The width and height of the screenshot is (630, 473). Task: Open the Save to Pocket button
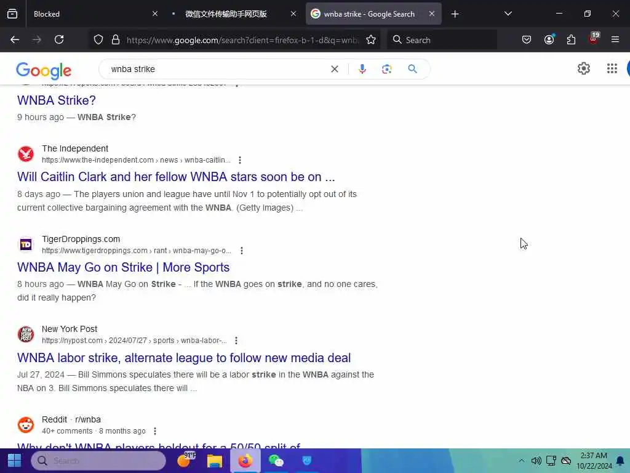pyautogui.click(x=527, y=39)
